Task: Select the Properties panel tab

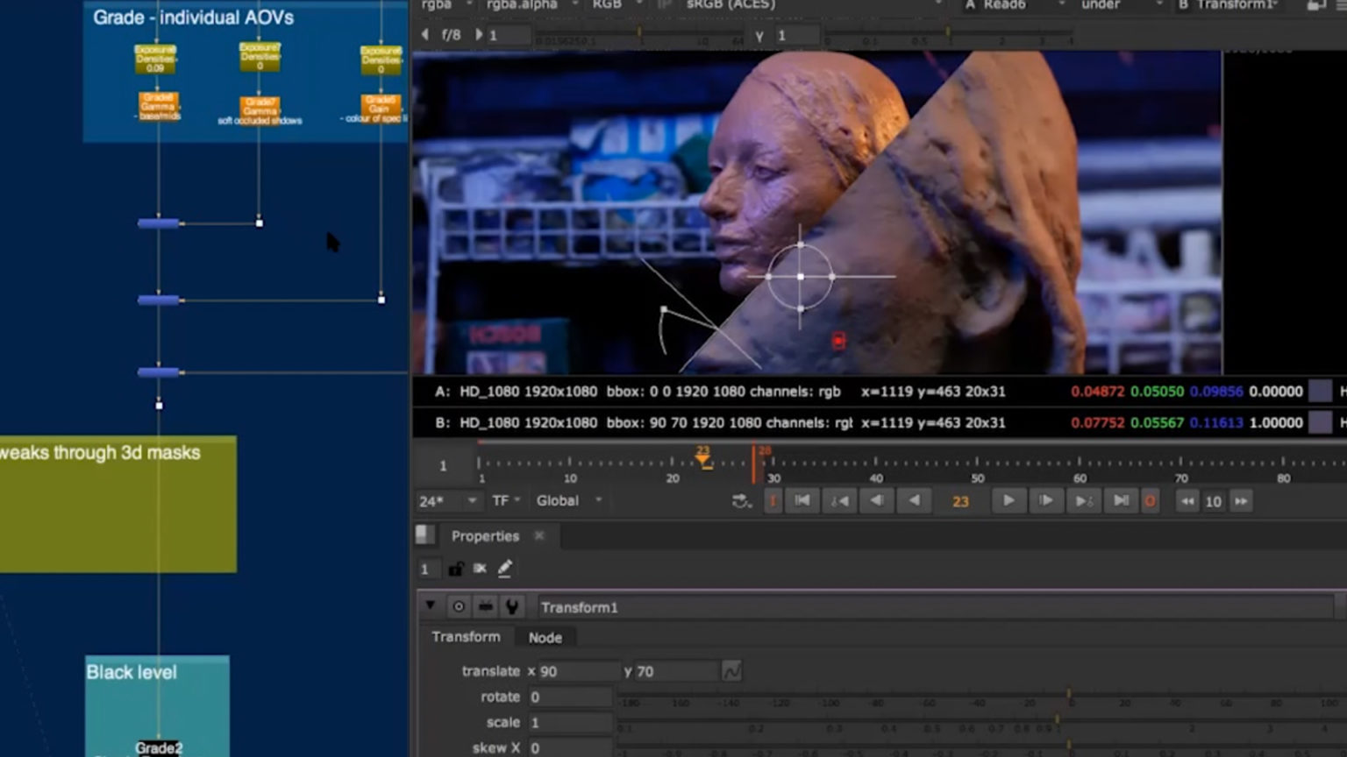Action: click(x=485, y=536)
